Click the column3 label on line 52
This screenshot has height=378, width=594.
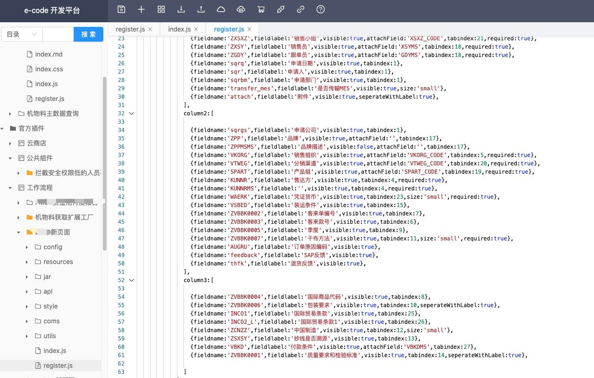[197, 280]
